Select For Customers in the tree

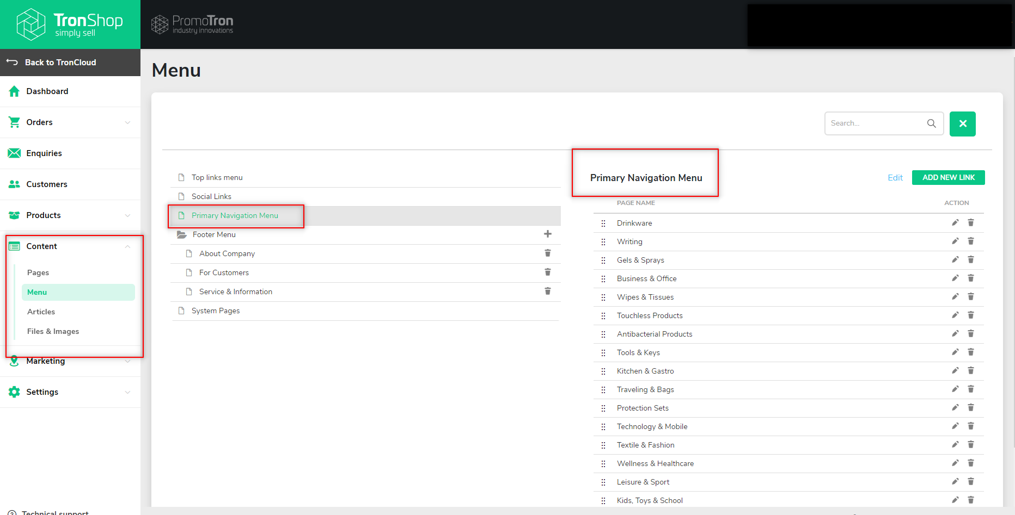click(x=224, y=272)
